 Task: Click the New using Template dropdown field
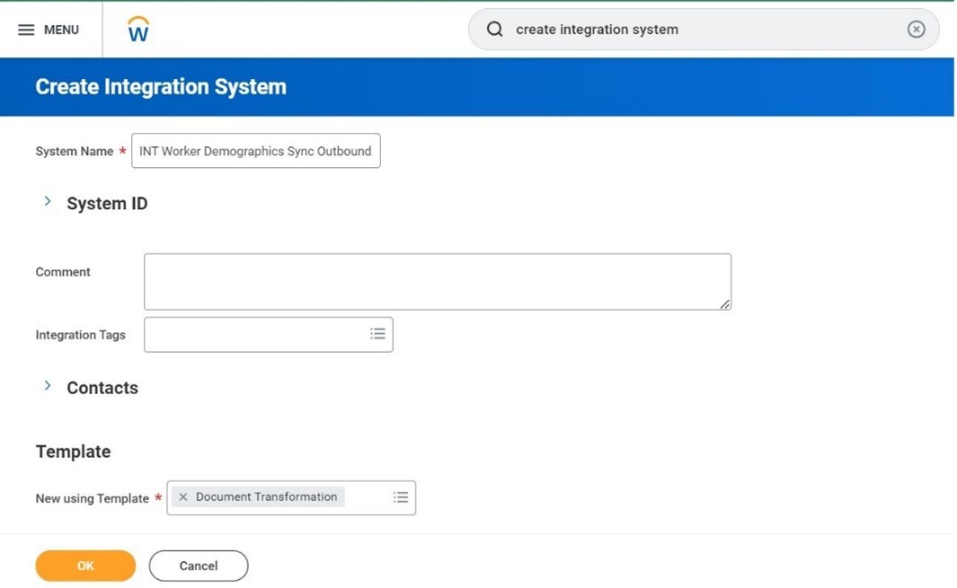click(x=367, y=497)
